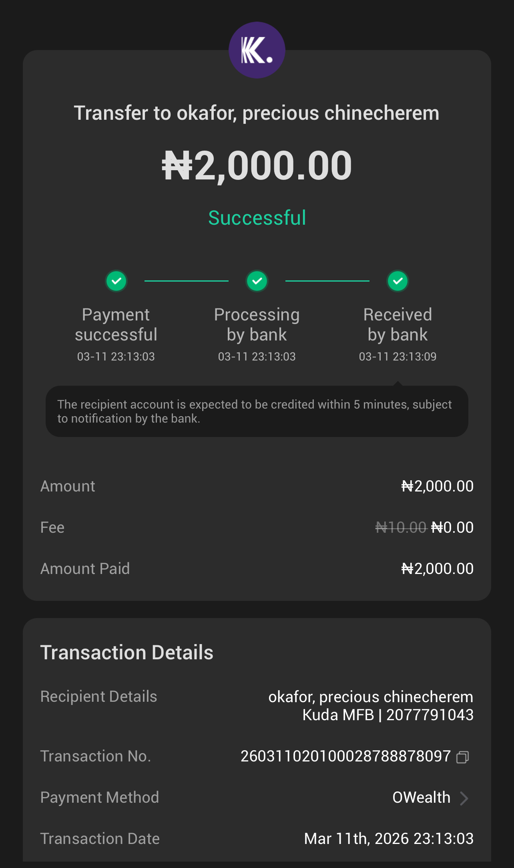Viewport: 514px width, 868px height.
Task: Tap the green Successful status text
Action: tap(257, 218)
